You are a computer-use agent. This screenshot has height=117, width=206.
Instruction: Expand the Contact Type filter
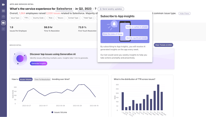pos(74,18)
